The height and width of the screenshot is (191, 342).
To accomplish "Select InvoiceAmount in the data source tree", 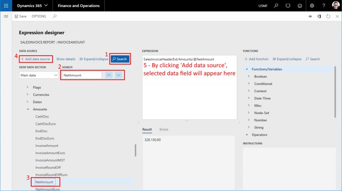I will pos(47,146).
